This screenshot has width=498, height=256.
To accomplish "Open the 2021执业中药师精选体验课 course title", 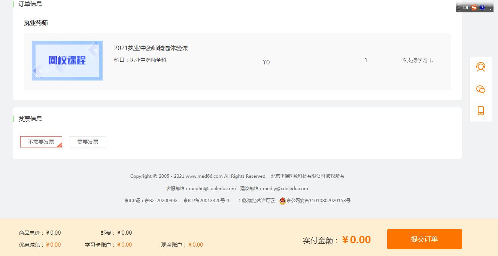I will pos(151,48).
